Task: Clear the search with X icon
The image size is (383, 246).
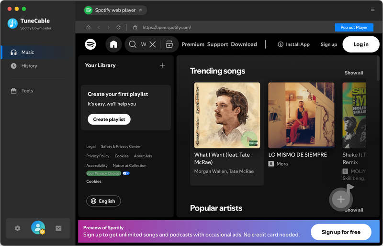Action: click(x=153, y=44)
